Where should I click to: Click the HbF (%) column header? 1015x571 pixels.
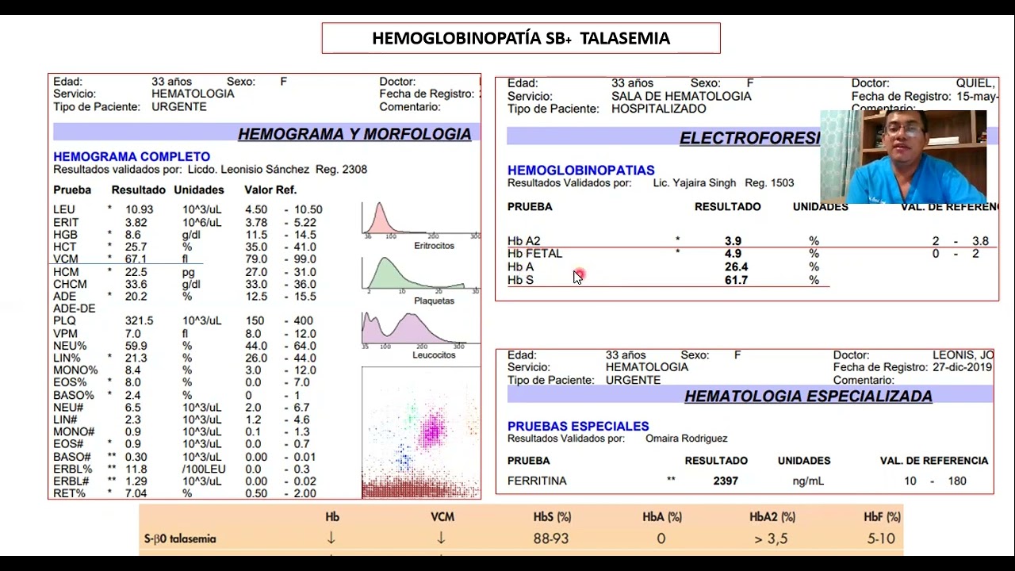tap(882, 517)
